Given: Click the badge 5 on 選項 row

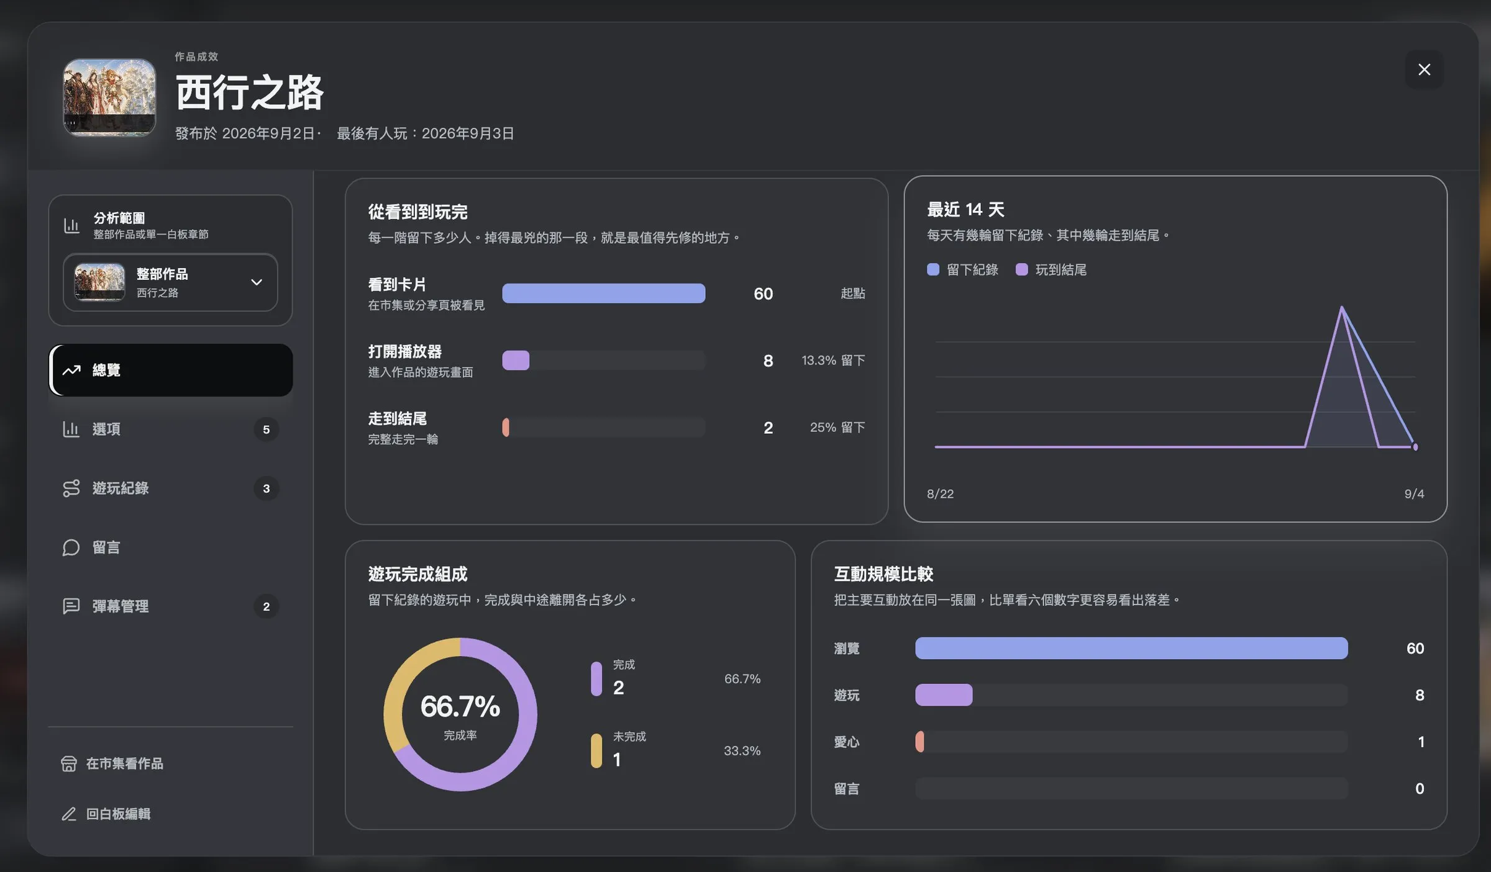Looking at the screenshot, I should coord(266,429).
